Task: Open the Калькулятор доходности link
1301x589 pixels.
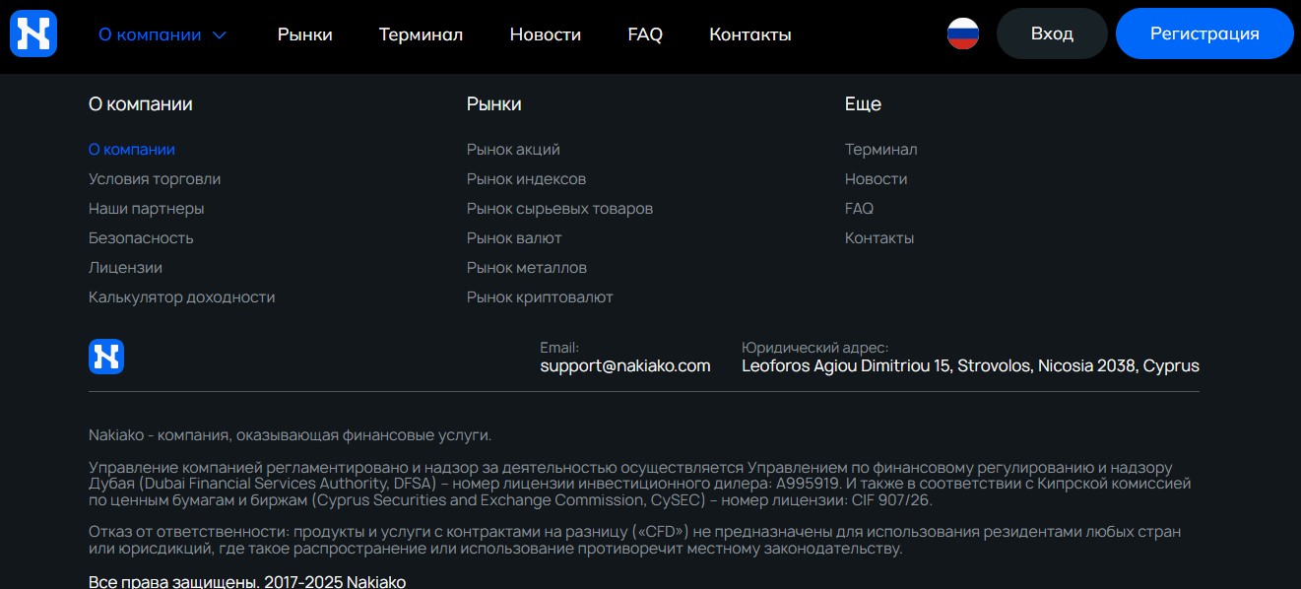Action: click(182, 297)
